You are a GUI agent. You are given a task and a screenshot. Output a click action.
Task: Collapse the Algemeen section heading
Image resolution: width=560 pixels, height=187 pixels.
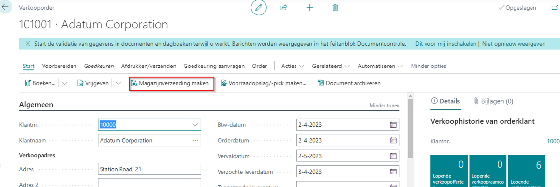[36, 105]
